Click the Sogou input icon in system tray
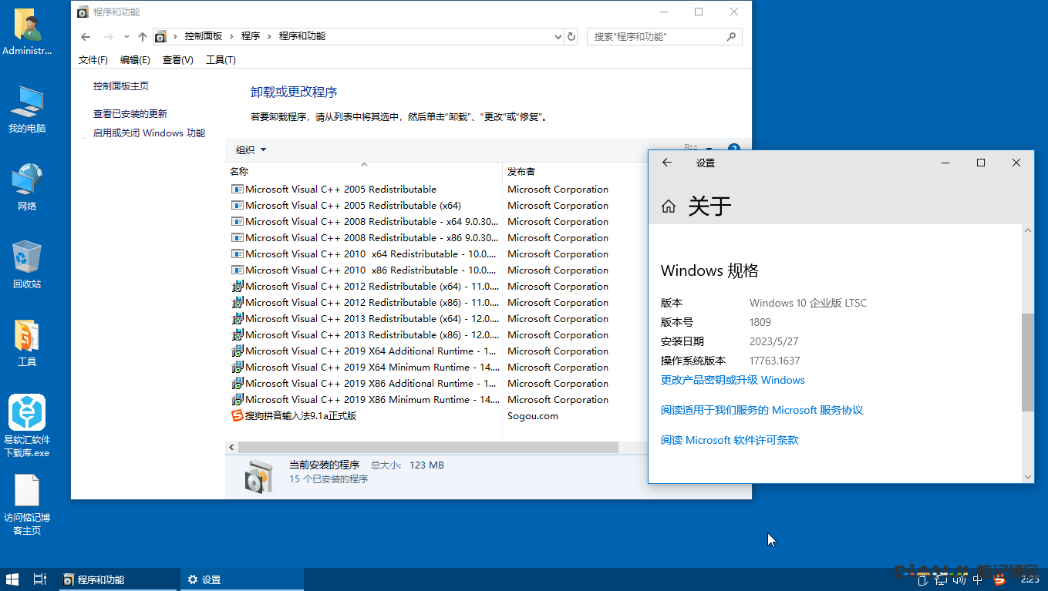 (x=1000, y=579)
